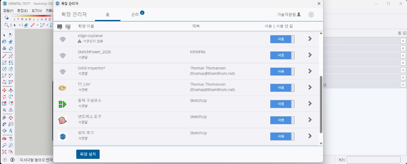Select the Pan hand tool
Screen dimensions: 407x164
(11, 139)
